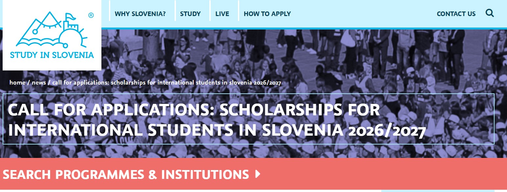
Task: Click the red SEARCH PROGRAMMES banner
Action: (x=361, y=175)
